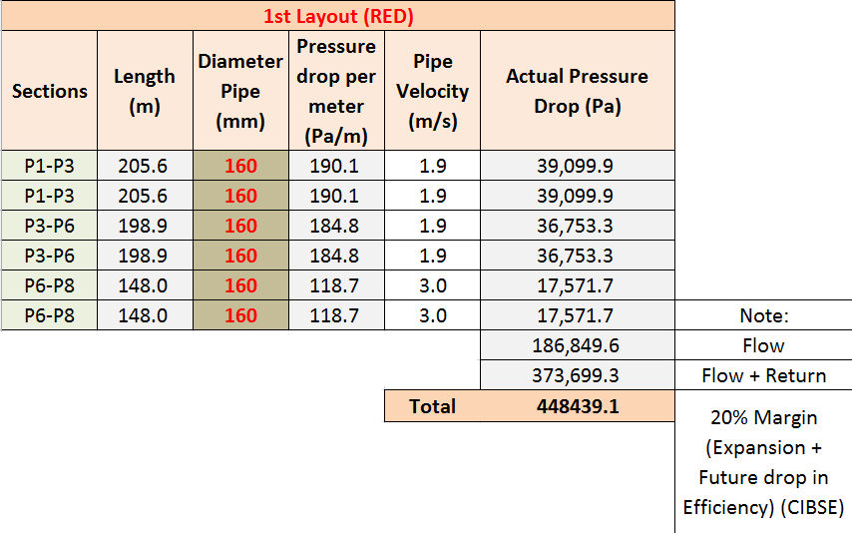The width and height of the screenshot is (852, 533).
Task: Click the 'Note:' cell
Action: click(763, 315)
